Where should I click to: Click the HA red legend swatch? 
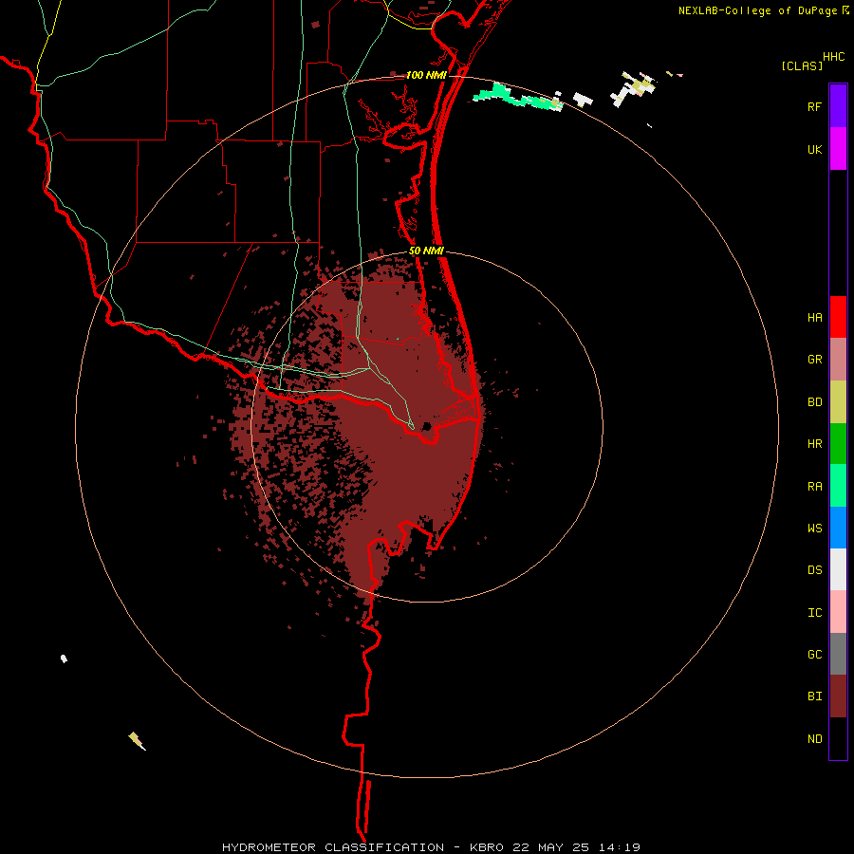(838, 317)
